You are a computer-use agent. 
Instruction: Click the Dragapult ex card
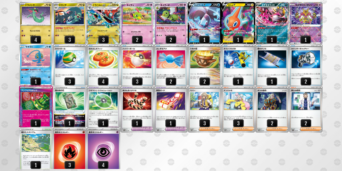click(104, 23)
